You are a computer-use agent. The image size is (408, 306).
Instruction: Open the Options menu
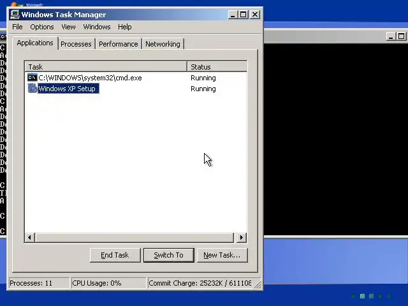tap(42, 27)
